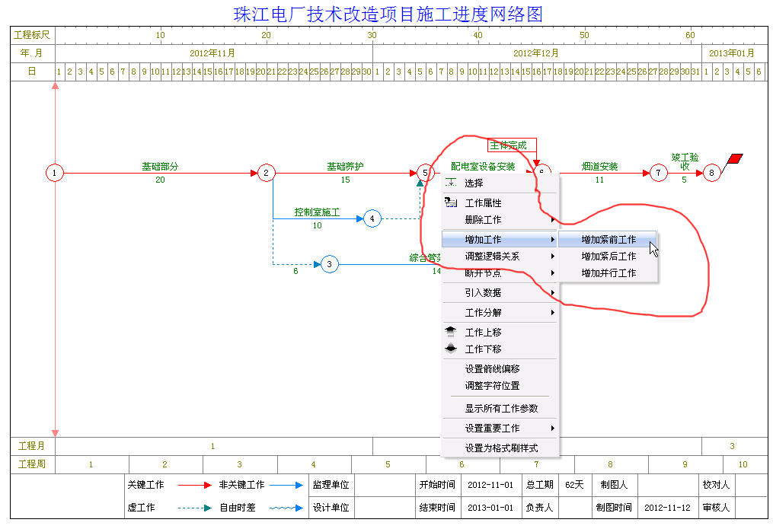
Task: Click the 基础养护 task label
Action: [x=345, y=167]
